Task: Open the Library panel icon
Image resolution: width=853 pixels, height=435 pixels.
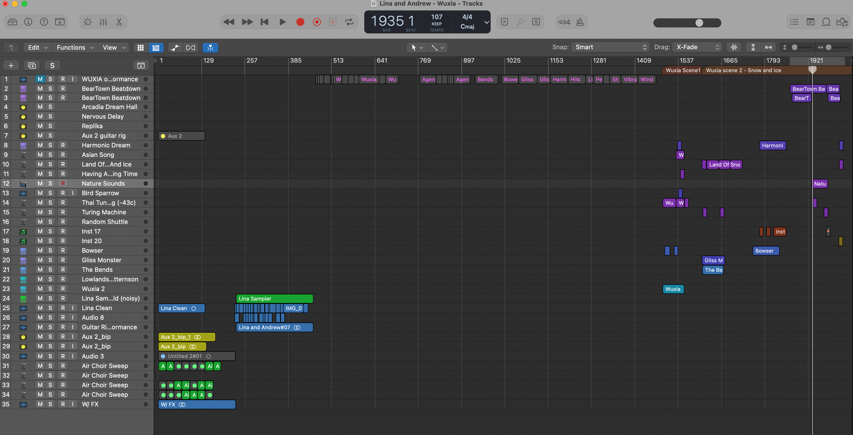Action: coord(12,22)
